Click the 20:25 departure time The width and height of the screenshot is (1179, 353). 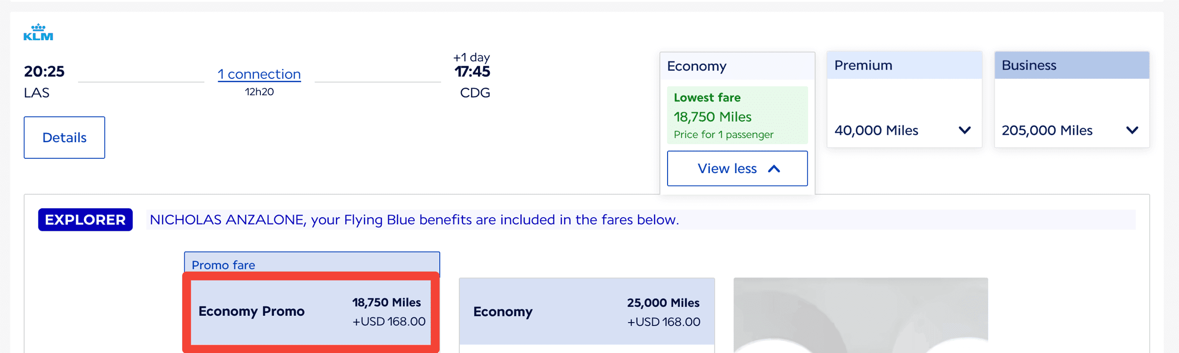(x=44, y=72)
